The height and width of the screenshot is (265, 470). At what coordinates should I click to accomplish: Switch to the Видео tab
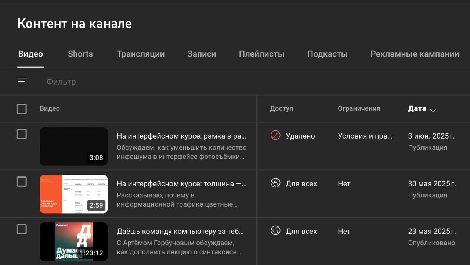coord(30,54)
